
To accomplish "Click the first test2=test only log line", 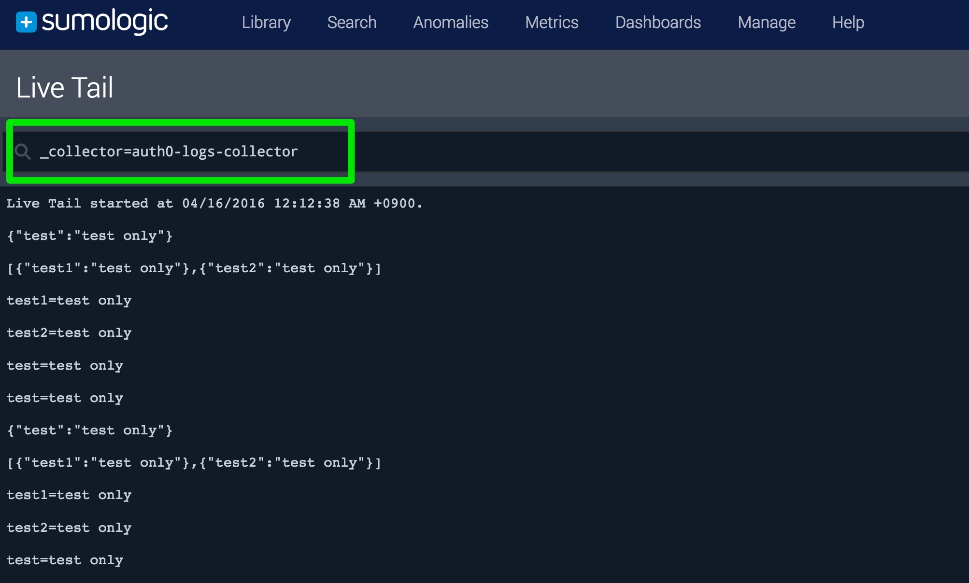I will coord(69,333).
